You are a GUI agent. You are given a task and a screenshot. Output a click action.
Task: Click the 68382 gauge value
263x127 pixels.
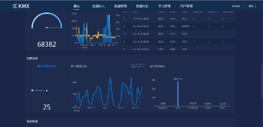(47, 44)
